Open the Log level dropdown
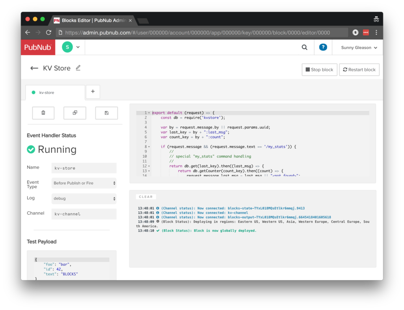404x310 pixels. point(84,199)
